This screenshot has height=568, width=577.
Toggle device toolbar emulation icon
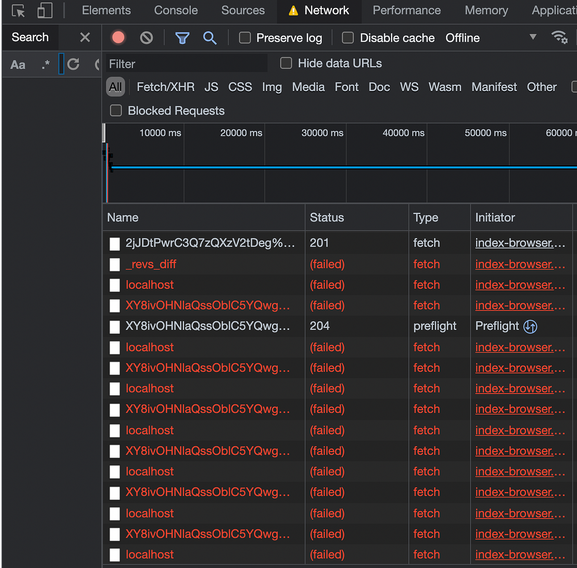(45, 11)
